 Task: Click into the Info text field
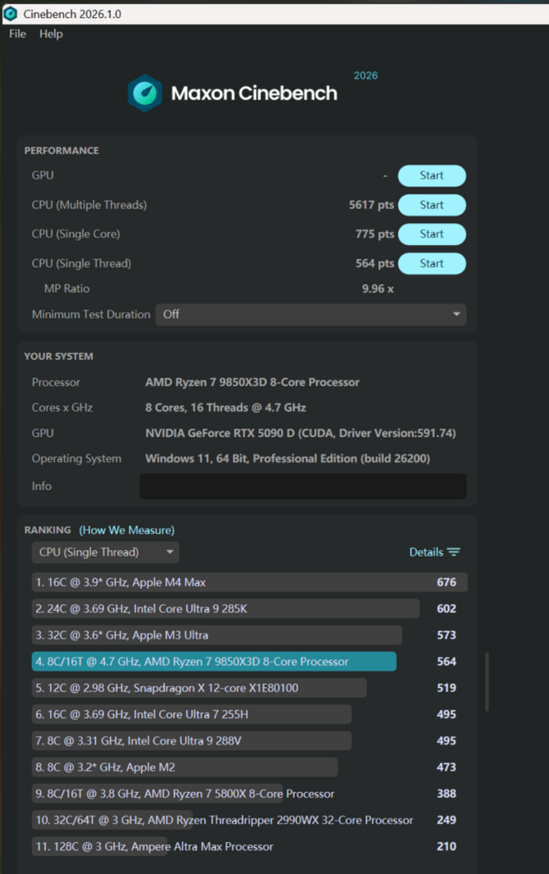[x=302, y=486]
